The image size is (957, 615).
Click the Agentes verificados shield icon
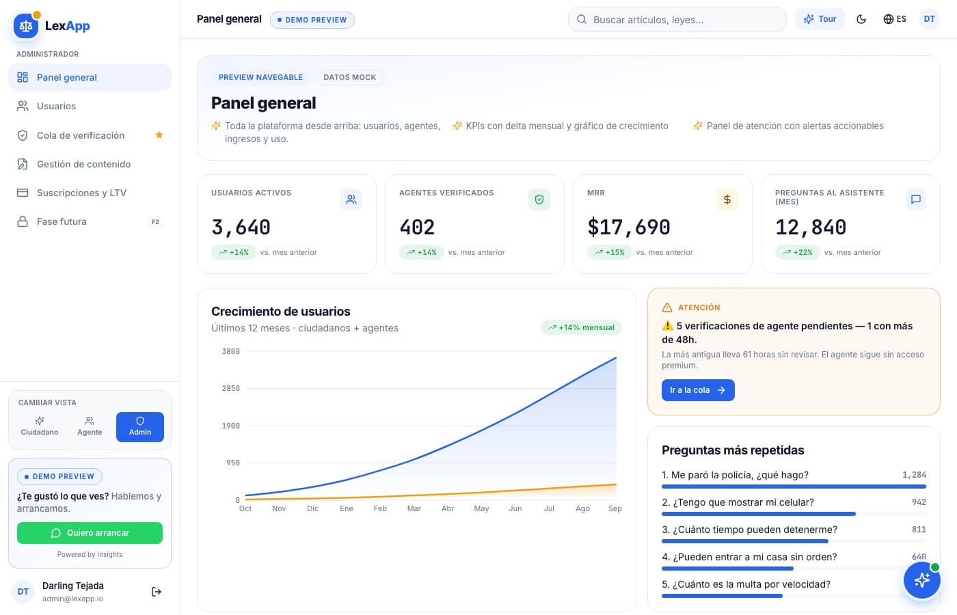539,200
